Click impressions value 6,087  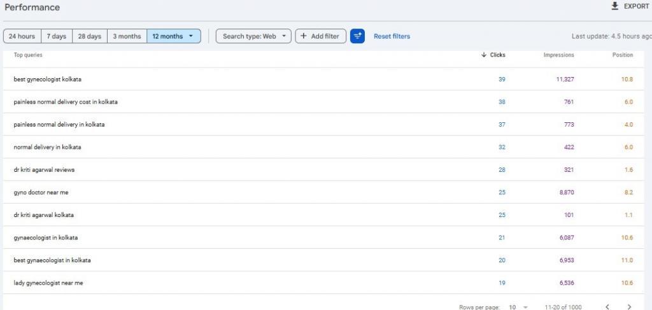tap(567, 237)
